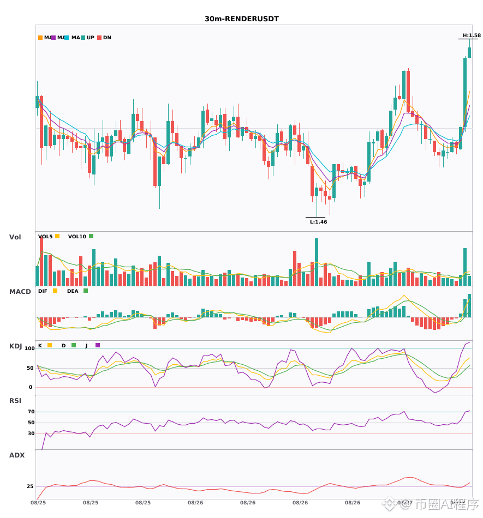
Task: Click the tallest teal volume bar near L:1.46
Action: [x=317, y=262]
